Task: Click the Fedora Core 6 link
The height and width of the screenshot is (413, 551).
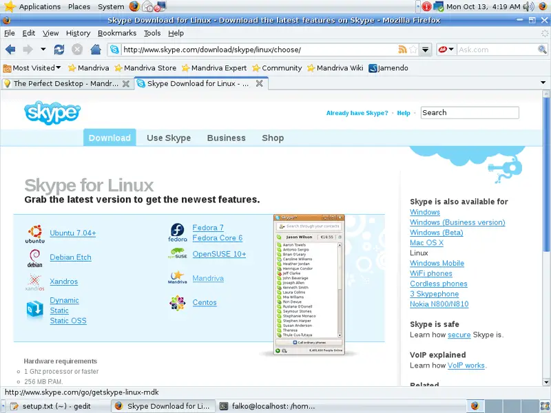Action: tap(218, 237)
